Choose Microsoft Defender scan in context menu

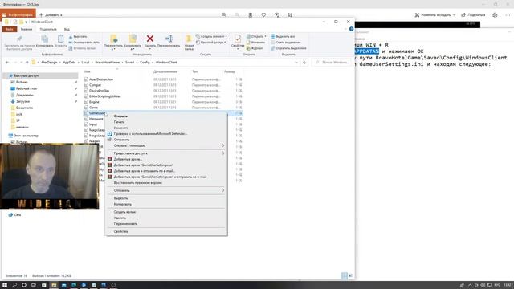[x=150, y=134]
